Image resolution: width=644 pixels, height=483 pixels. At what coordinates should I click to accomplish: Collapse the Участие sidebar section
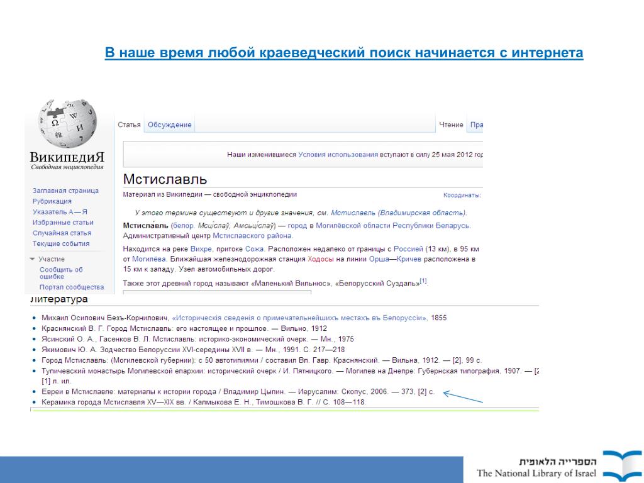click(47, 259)
